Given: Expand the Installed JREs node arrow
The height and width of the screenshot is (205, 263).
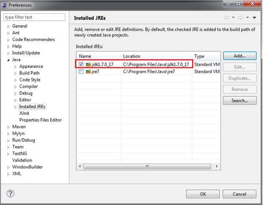Looking at the screenshot, I should pyautogui.click(x=15, y=107).
